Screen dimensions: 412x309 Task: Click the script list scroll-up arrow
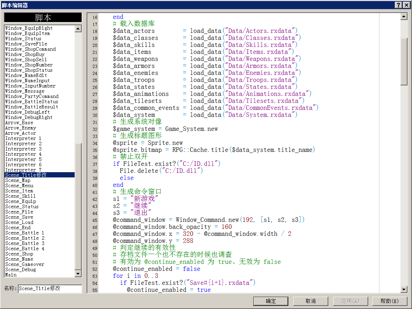click(78, 29)
